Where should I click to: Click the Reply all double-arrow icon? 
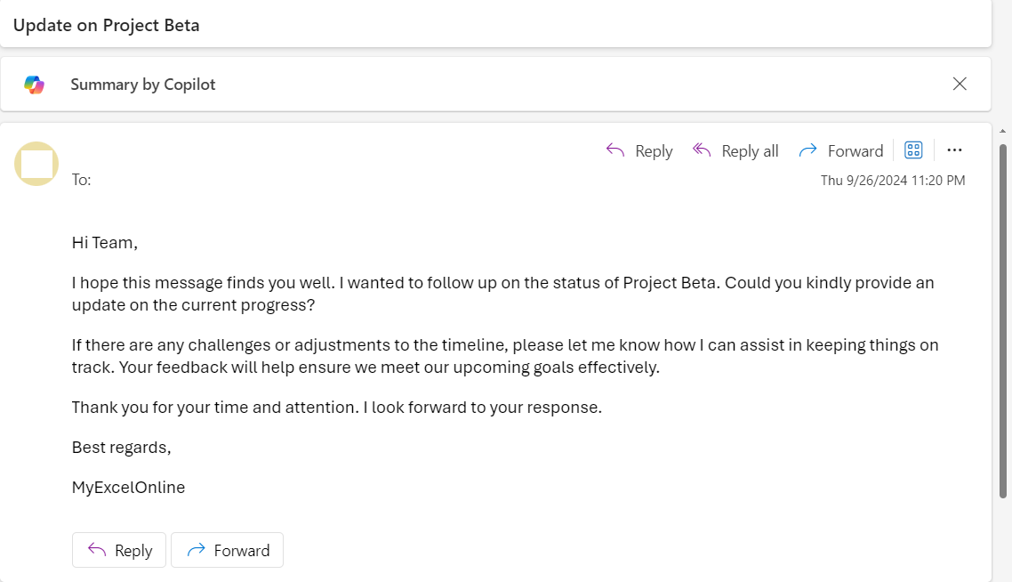coord(702,150)
